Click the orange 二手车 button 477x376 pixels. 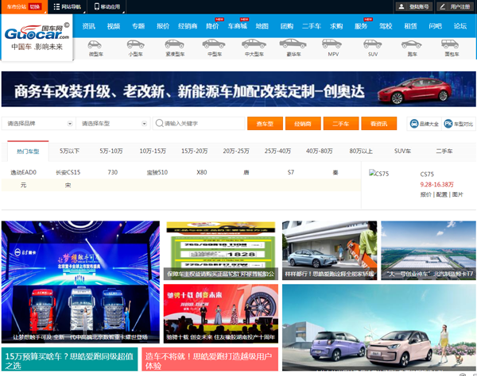[x=341, y=124]
